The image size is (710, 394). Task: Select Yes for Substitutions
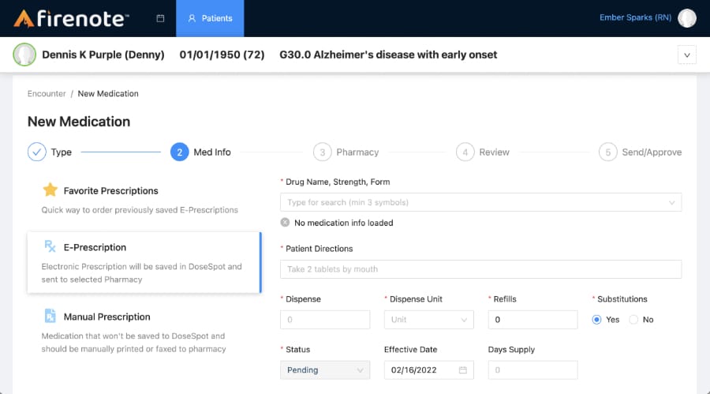[597, 320]
